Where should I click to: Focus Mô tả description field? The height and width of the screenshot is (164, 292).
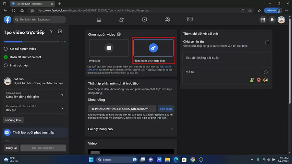(226, 76)
